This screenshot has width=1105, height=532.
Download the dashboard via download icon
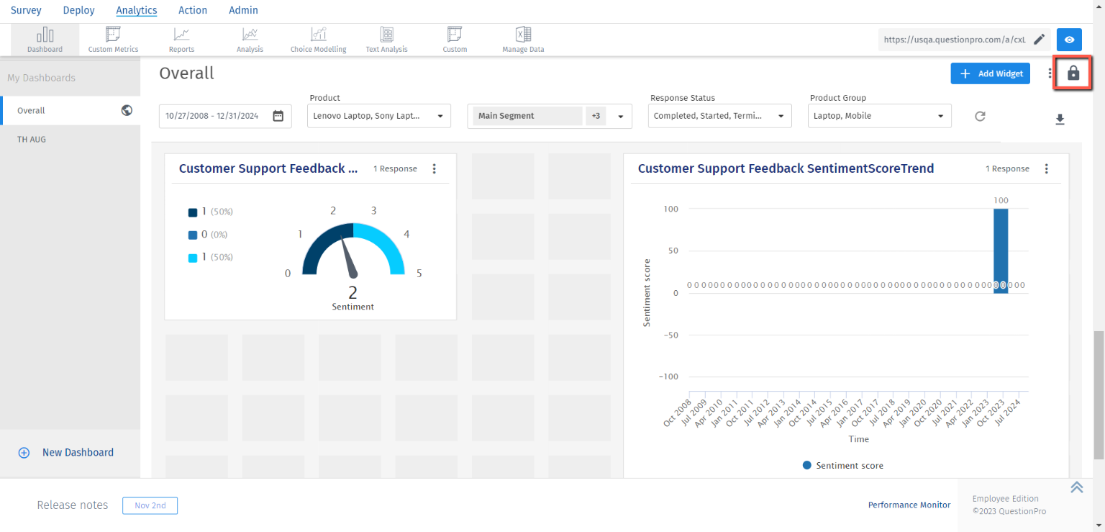1060,120
